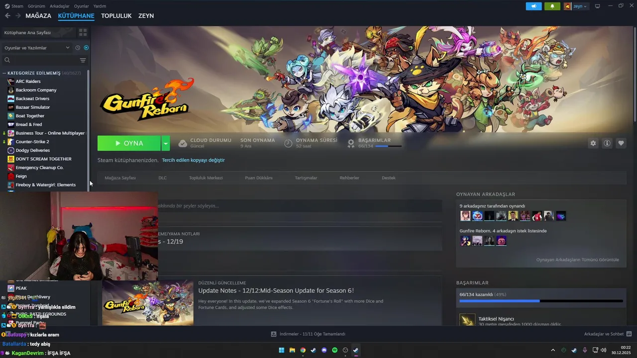Open Rehberler tab
637x358 pixels.
pyautogui.click(x=349, y=178)
